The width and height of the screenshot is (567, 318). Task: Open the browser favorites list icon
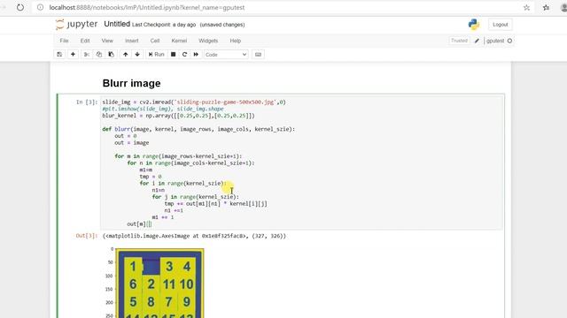tap(546, 7)
